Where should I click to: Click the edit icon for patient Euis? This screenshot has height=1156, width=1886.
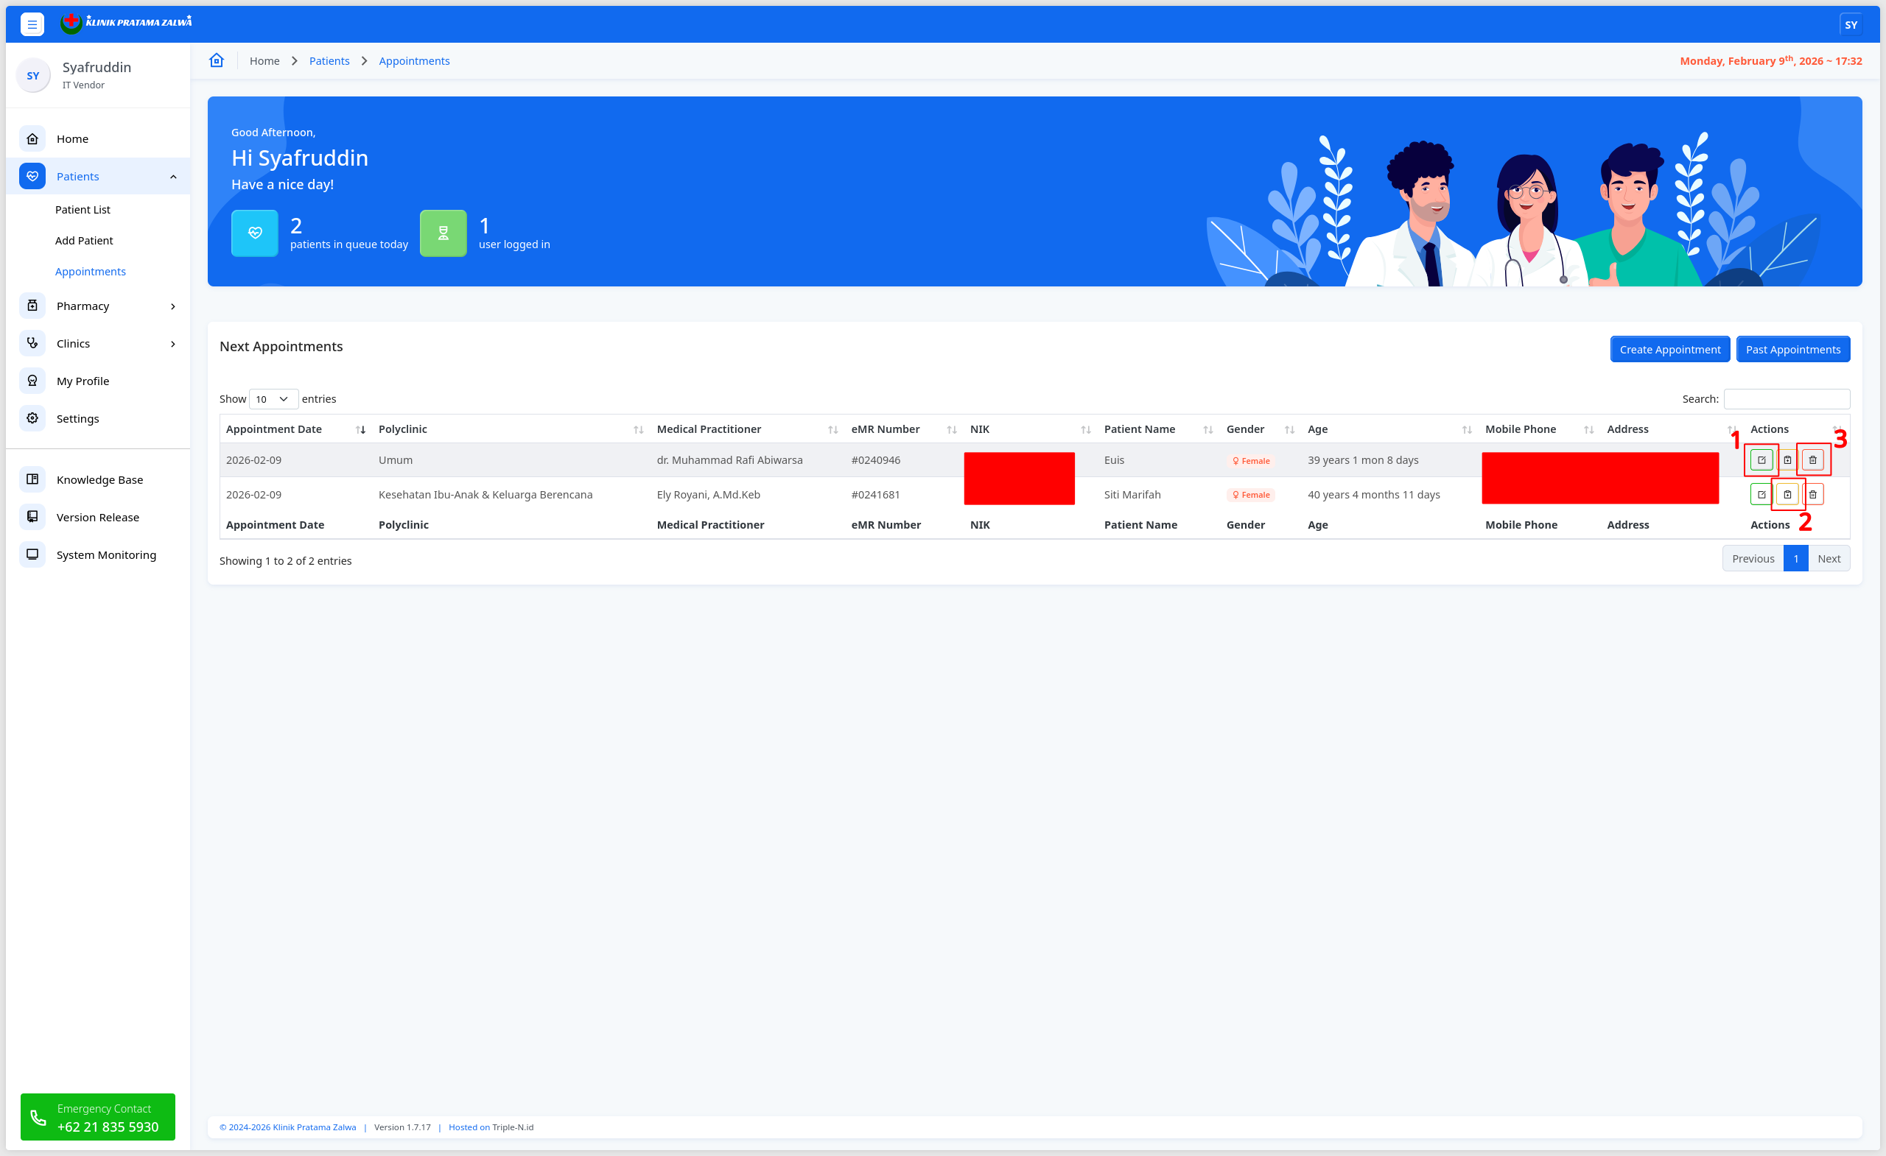[x=1761, y=459]
